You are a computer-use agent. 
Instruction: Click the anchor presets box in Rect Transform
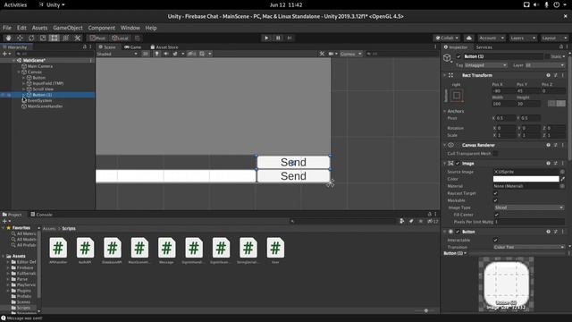point(457,96)
